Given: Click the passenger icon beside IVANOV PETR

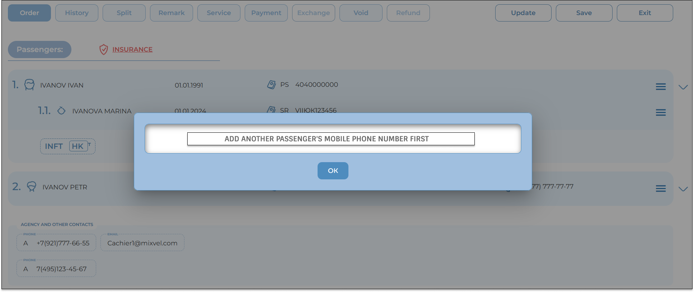Looking at the screenshot, I should [32, 187].
